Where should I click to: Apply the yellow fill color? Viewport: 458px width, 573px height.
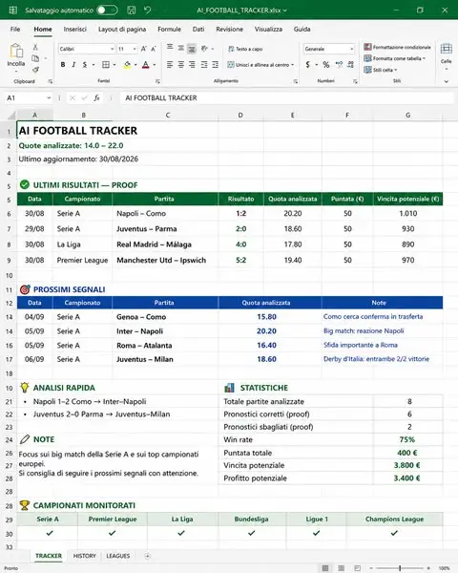[x=127, y=65]
